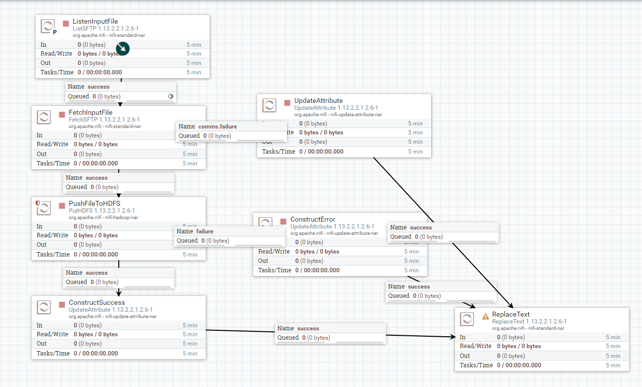Select the ListenInputFile processor icon

point(47,26)
